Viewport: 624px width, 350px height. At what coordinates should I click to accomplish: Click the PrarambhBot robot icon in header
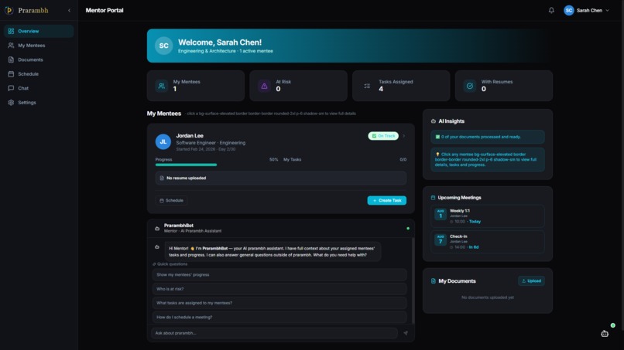(157, 229)
